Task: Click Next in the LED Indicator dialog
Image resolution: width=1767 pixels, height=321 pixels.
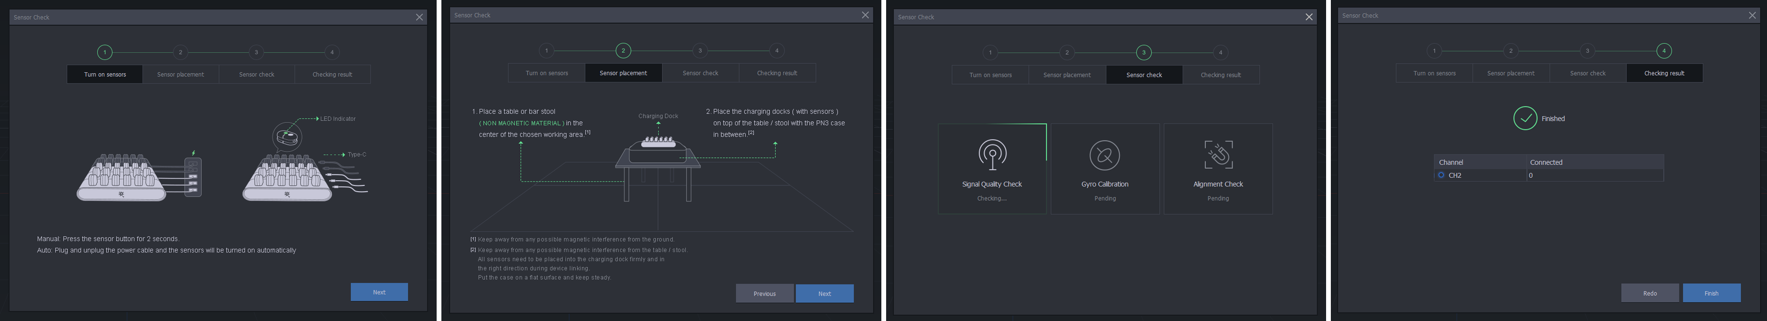Action: click(x=379, y=292)
